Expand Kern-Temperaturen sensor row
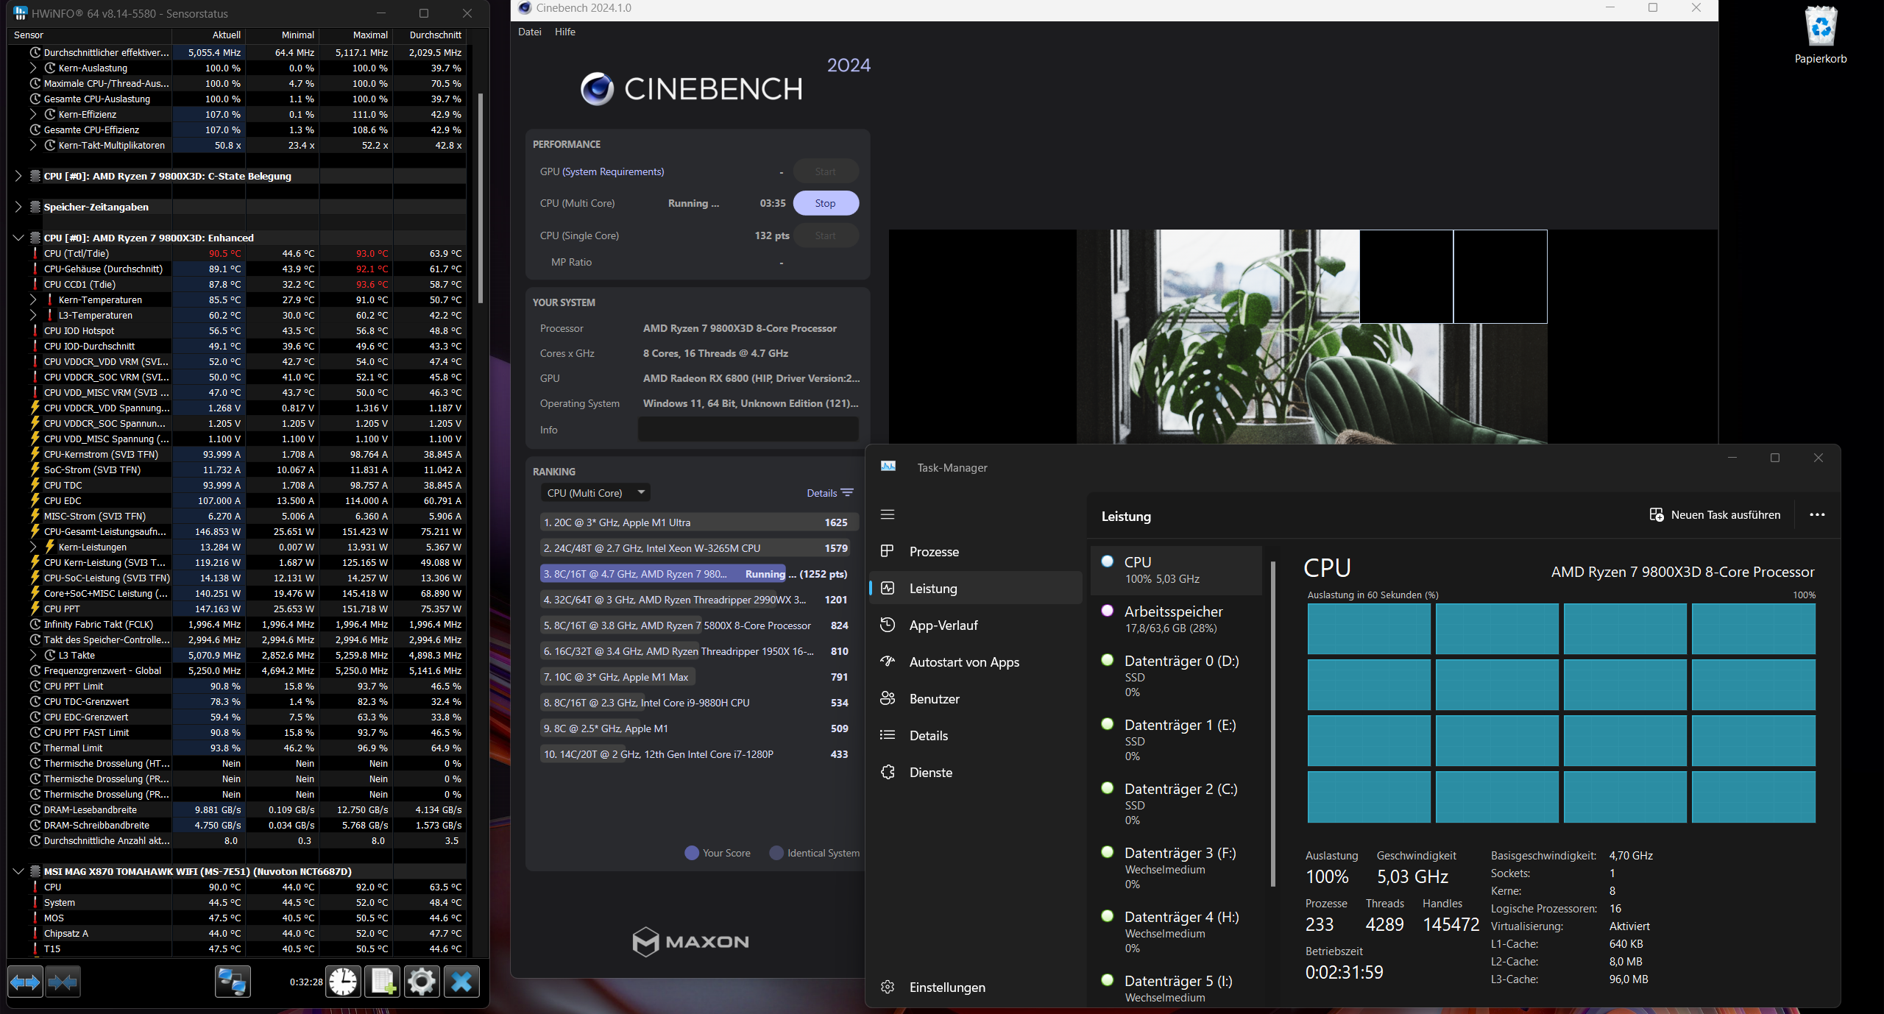Screen dimensions: 1884x1014 pos(33,299)
